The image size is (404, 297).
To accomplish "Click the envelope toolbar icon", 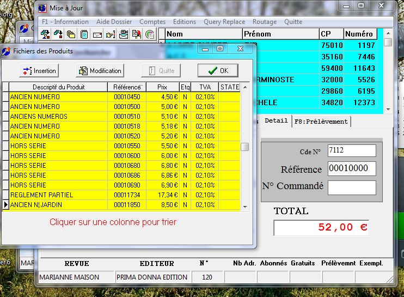I will click(x=97, y=34).
